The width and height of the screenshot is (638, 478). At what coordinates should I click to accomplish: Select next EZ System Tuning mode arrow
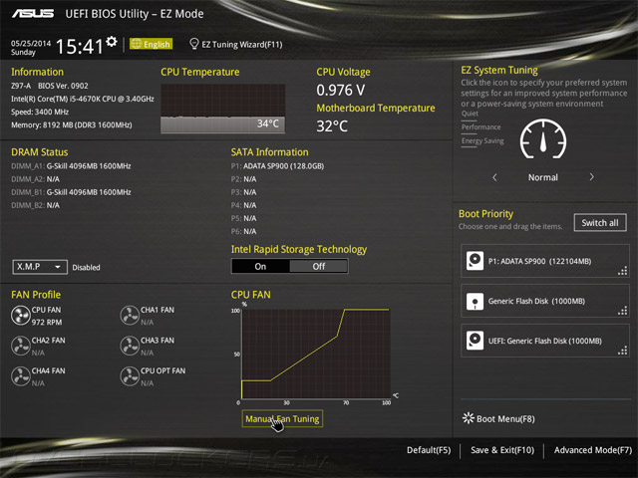pos(591,177)
